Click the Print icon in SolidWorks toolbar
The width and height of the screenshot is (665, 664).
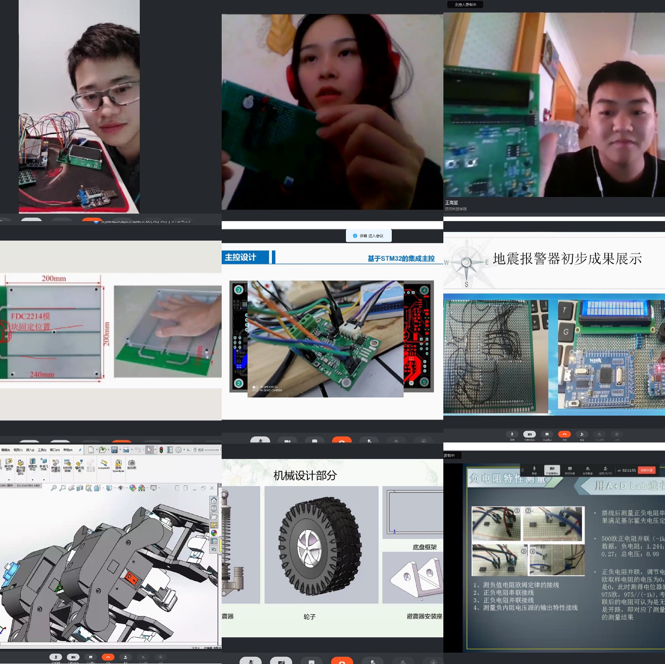tap(126, 450)
